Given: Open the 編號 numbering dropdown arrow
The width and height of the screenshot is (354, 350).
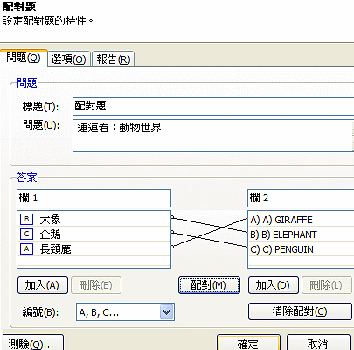Looking at the screenshot, I should (x=167, y=312).
